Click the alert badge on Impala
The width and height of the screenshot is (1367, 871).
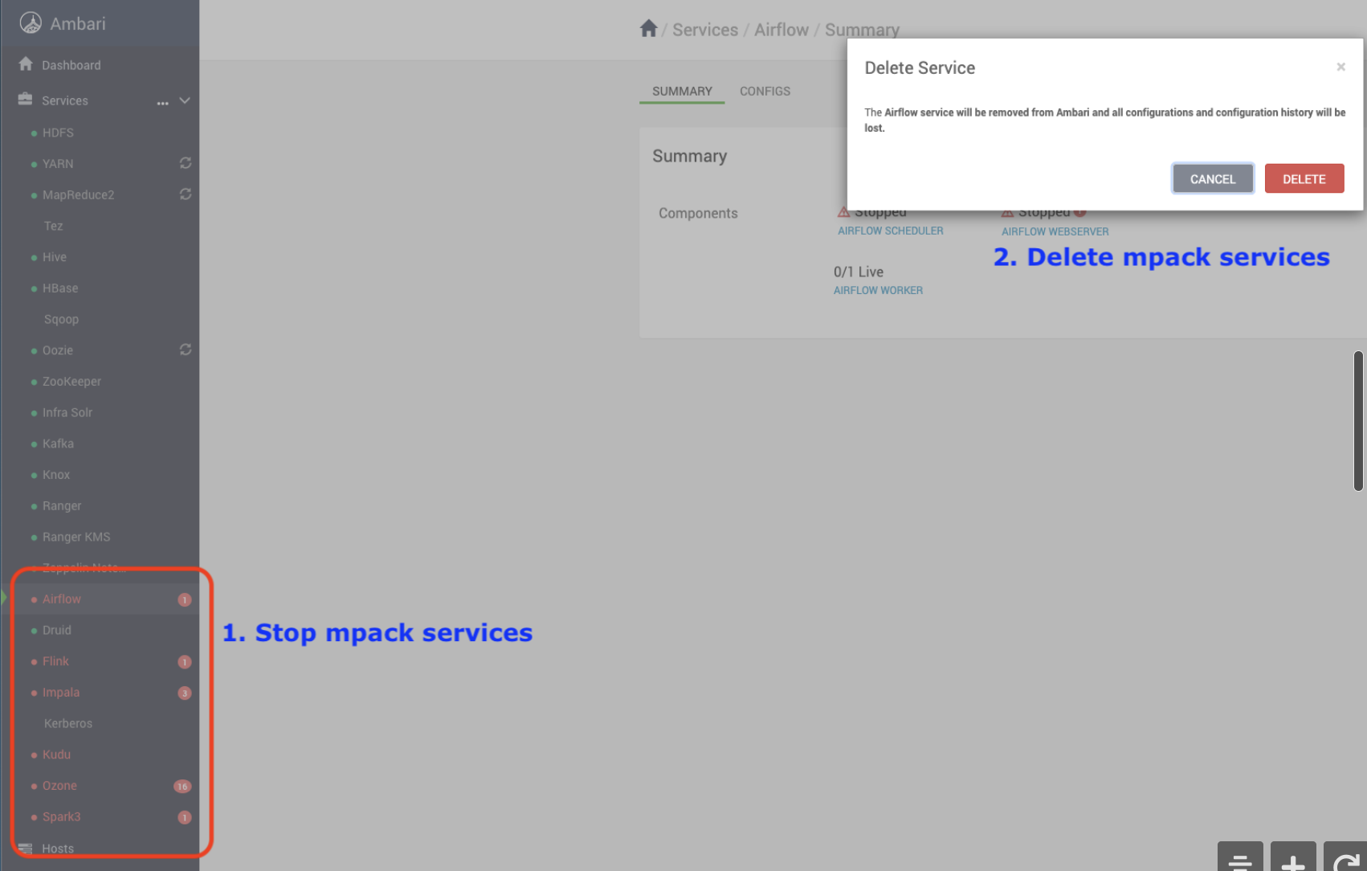185,693
